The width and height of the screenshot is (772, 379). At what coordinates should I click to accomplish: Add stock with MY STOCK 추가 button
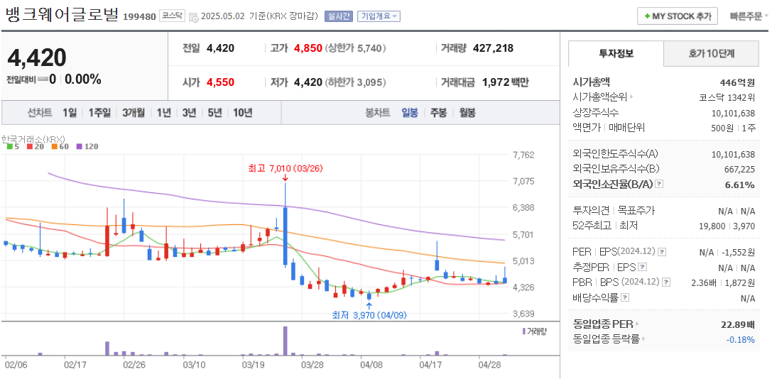pyautogui.click(x=678, y=16)
